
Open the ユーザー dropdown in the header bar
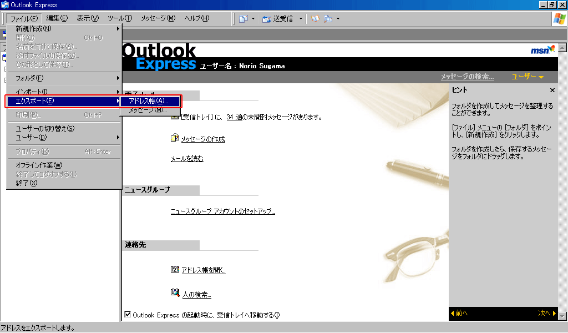528,77
